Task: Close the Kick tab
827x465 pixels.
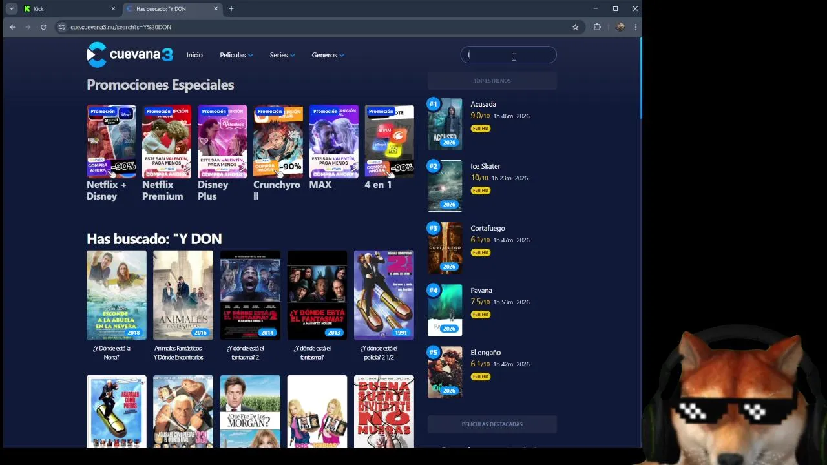Action: tap(113, 8)
